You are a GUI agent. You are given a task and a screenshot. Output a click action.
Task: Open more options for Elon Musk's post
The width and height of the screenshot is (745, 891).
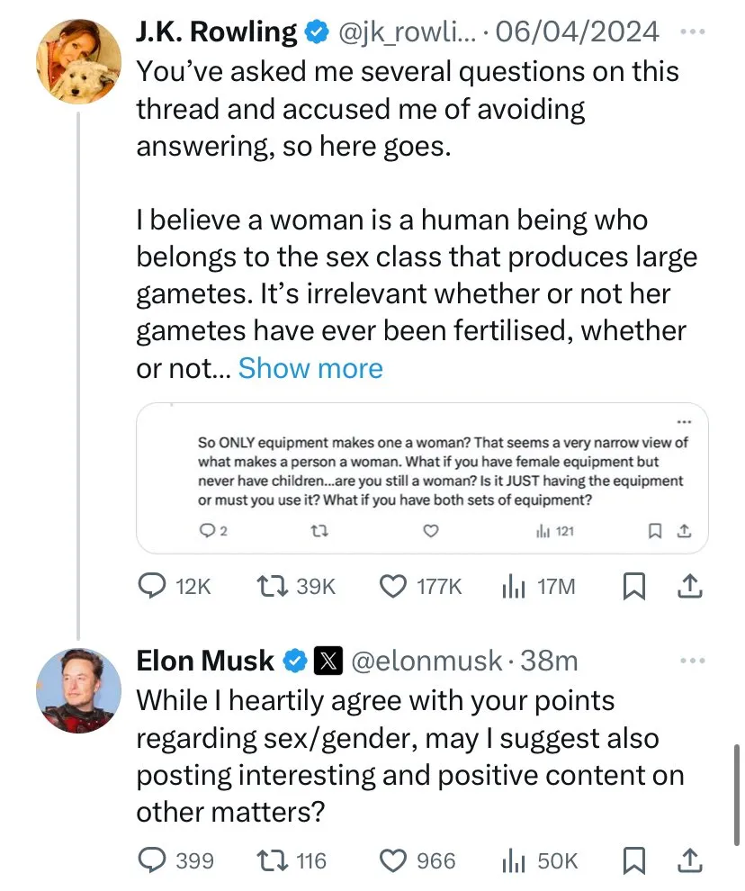[692, 661]
